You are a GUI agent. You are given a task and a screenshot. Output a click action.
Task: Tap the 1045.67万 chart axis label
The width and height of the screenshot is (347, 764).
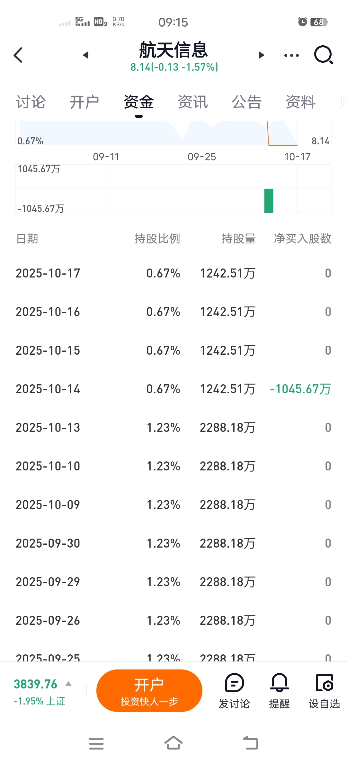[39, 169]
